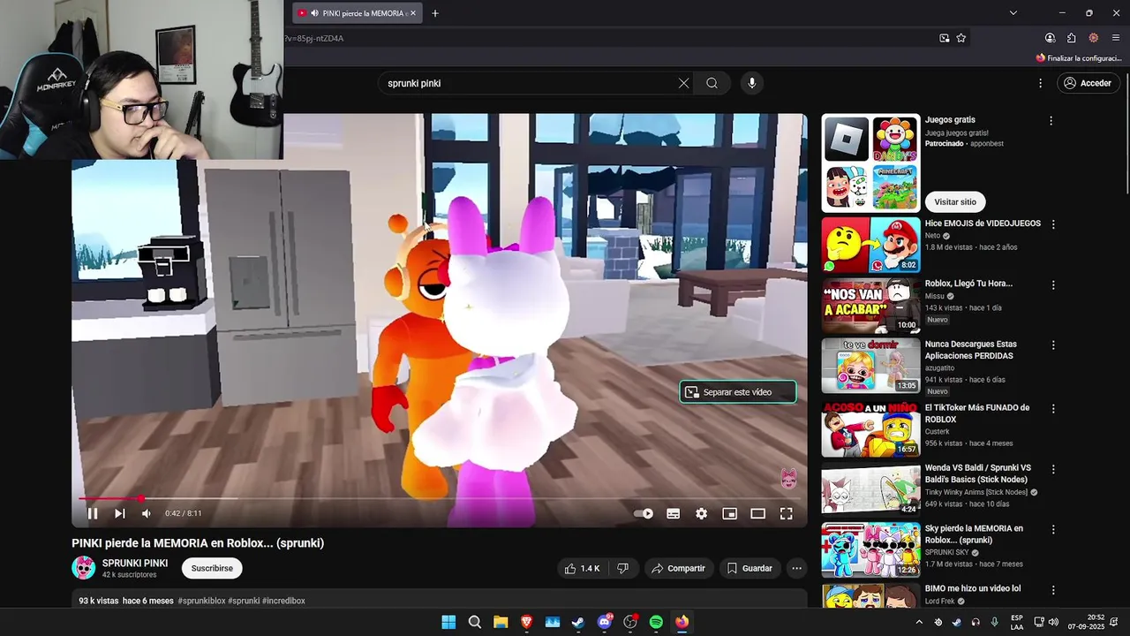Mute the video player volume
Viewport: 1130px width, 636px height.
147,513
